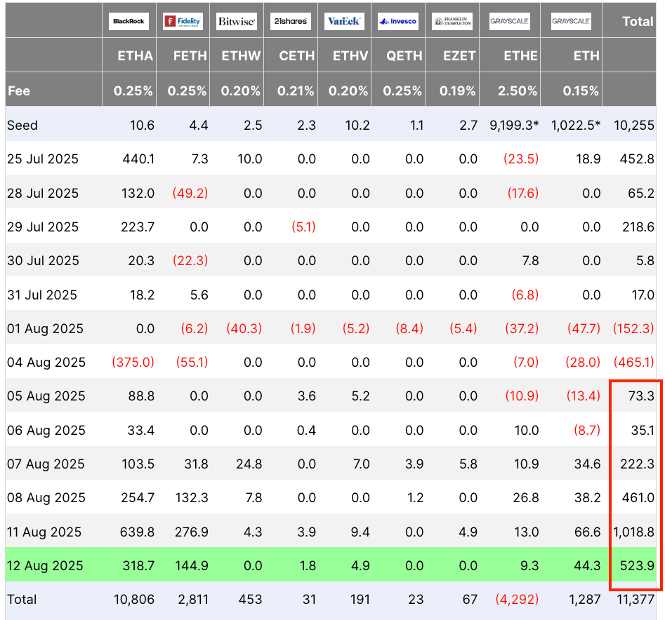Click the BlackRock logo

tap(129, 21)
